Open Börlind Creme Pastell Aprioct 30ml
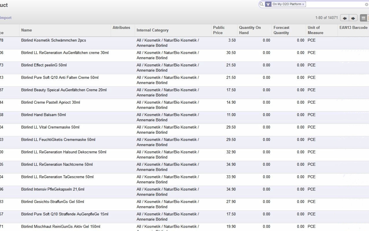 point(50,103)
